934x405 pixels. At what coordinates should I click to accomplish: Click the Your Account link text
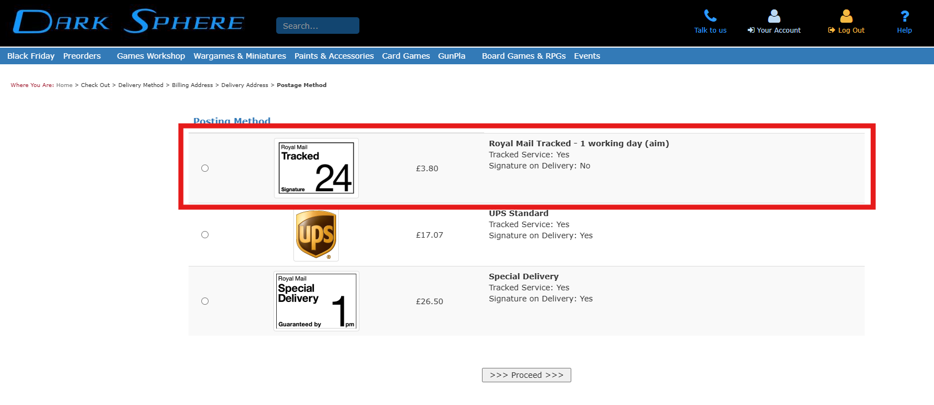(779, 30)
